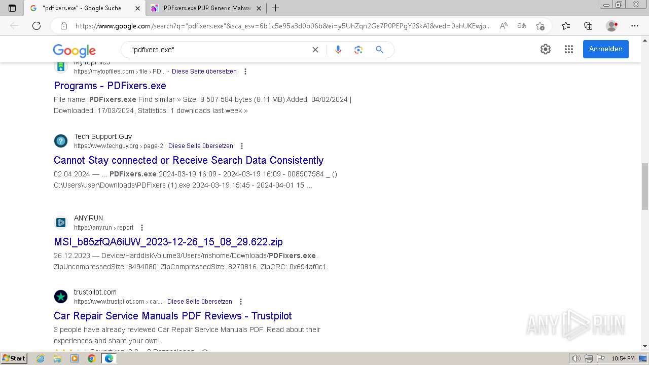Select Edge in the taskbar
649x365 pixels.
(x=109, y=358)
